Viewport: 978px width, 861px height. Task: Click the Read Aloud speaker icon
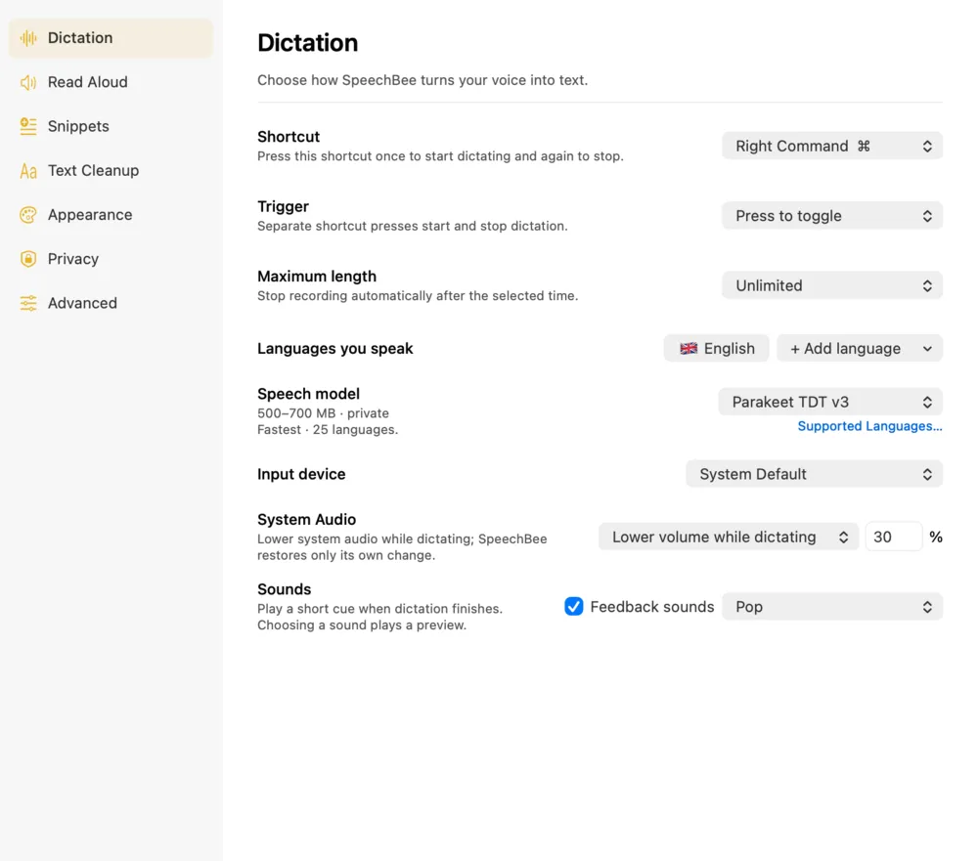pos(28,82)
